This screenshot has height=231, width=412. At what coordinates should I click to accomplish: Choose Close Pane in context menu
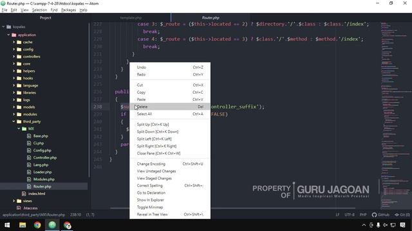170,153
